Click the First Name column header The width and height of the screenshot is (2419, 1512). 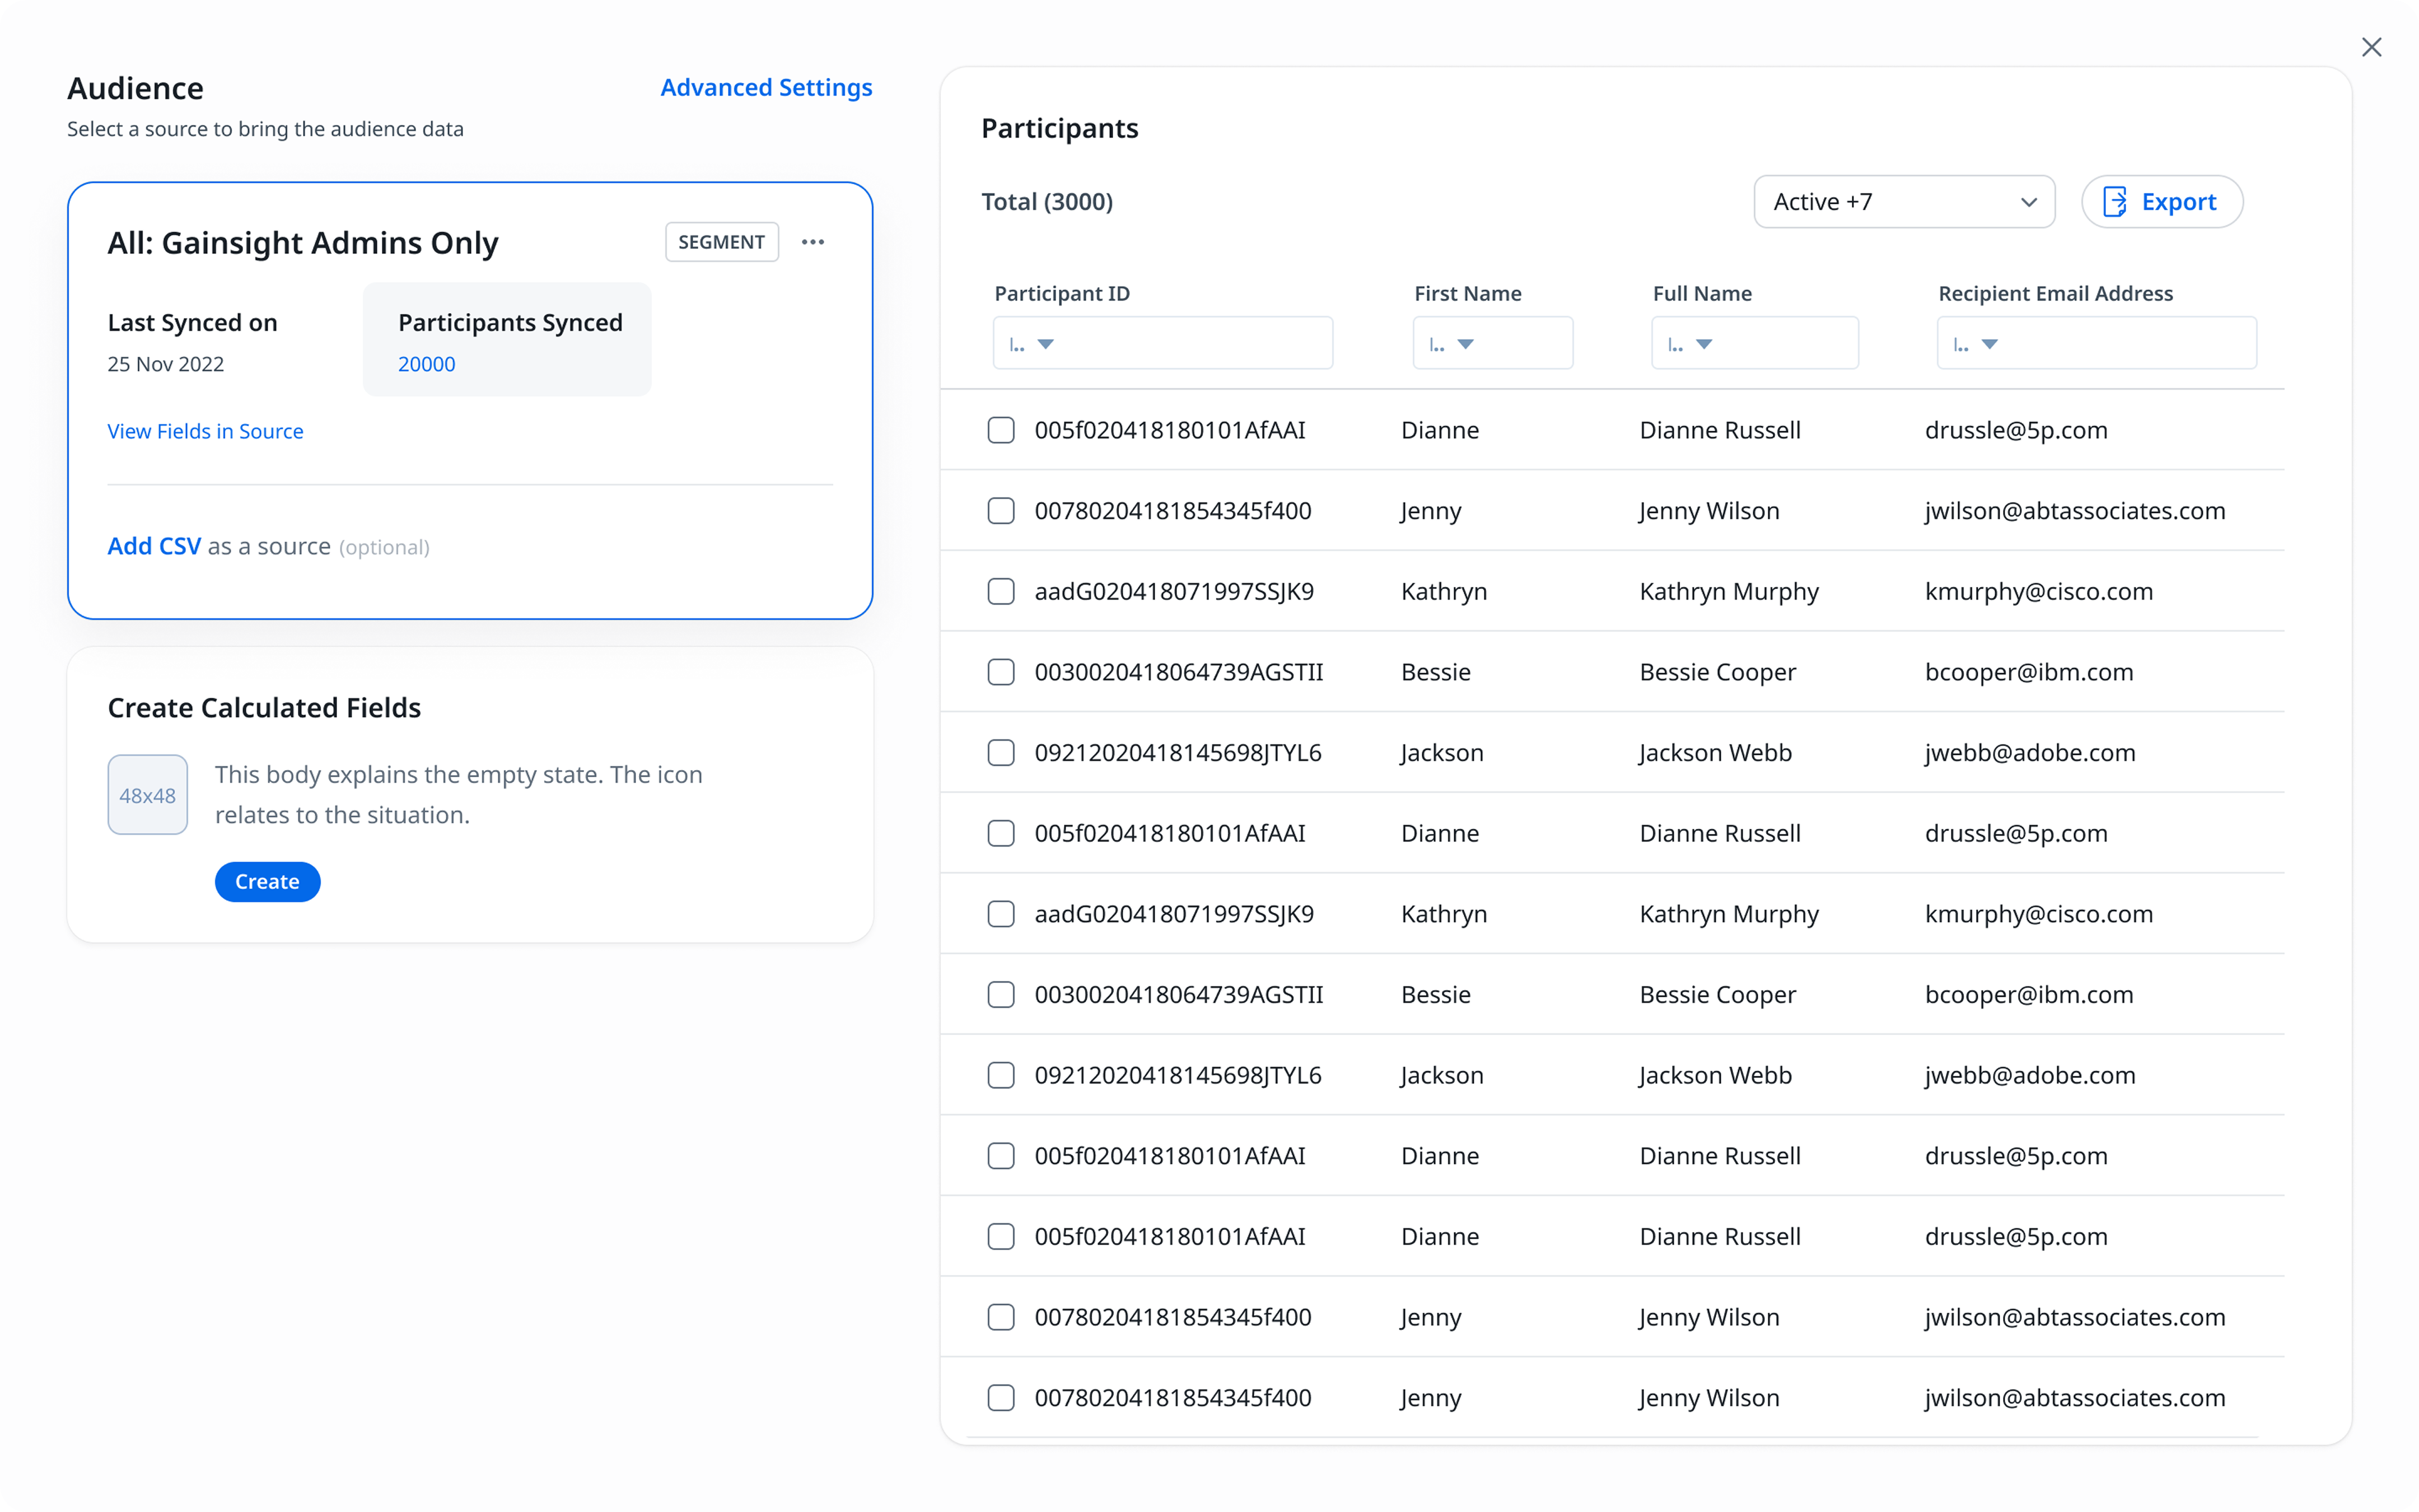click(x=1468, y=293)
